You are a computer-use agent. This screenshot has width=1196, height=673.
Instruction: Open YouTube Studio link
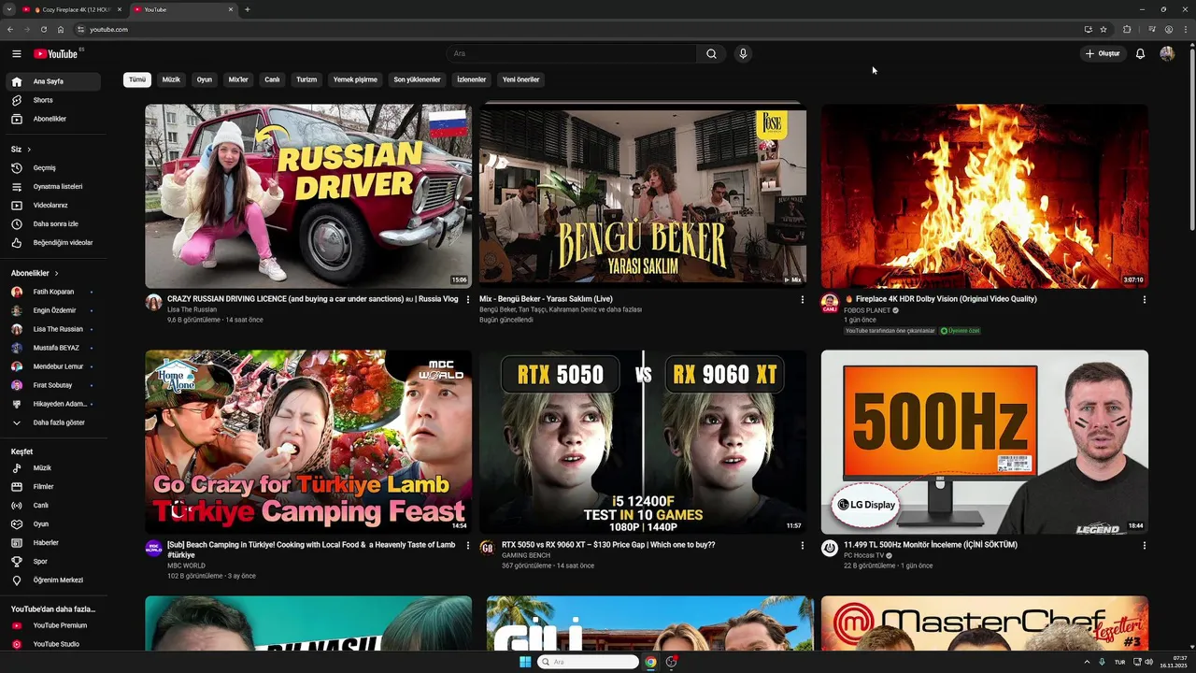point(52,644)
